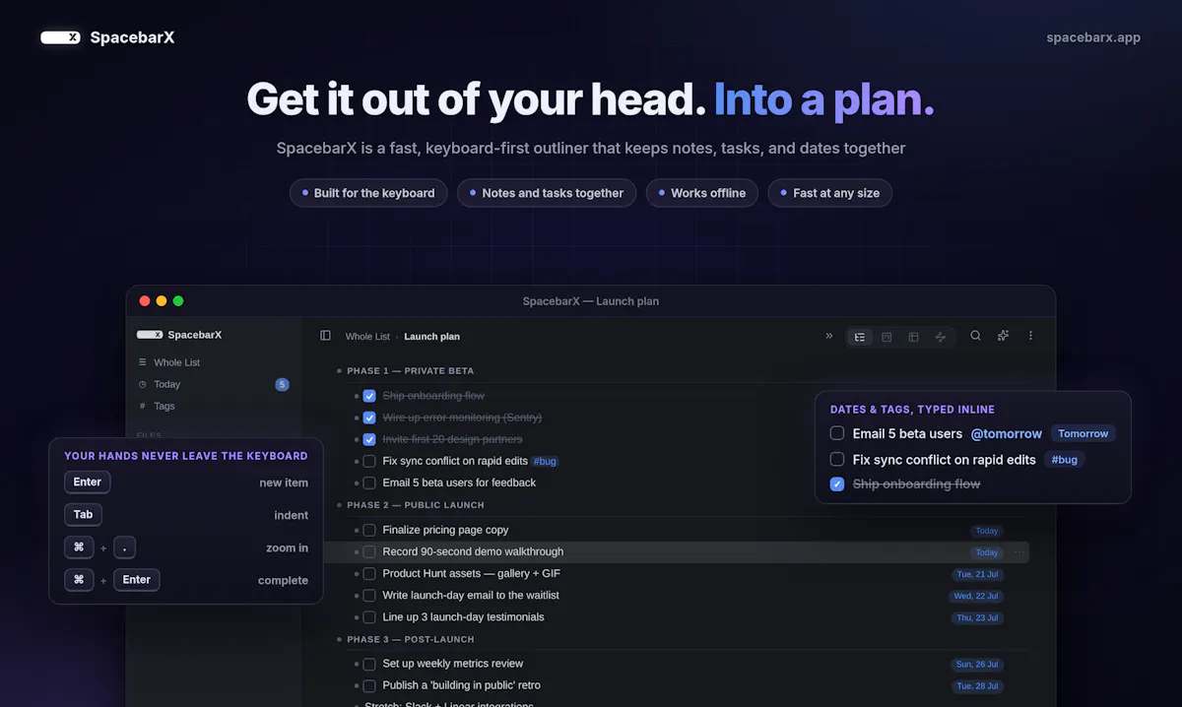Tick Publish a 'building in public' retro
Screen dimensions: 1182x707
[x=369, y=685]
